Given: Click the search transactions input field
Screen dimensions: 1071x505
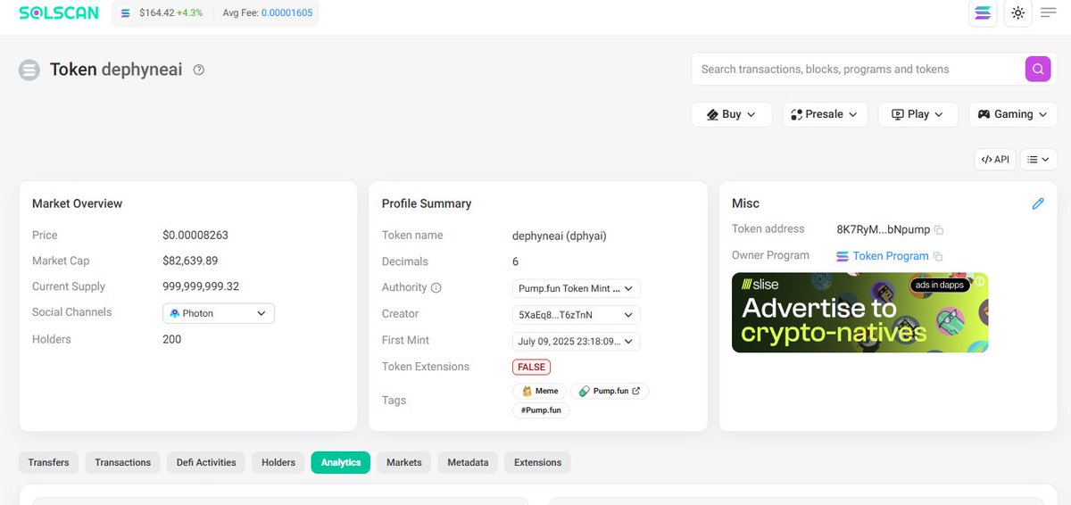Looking at the screenshot, I should click(x=858, y=69).
